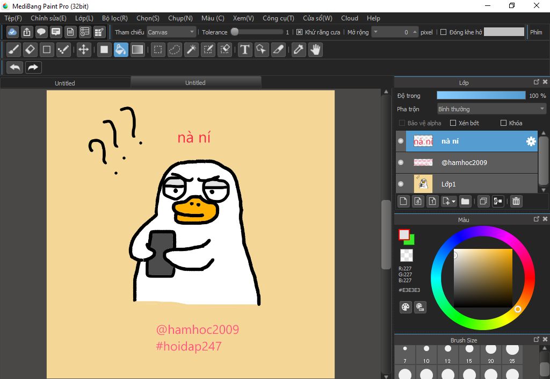Enable the Đóng khe hở checkbox
Screen dimensions: 550x379
443,32
